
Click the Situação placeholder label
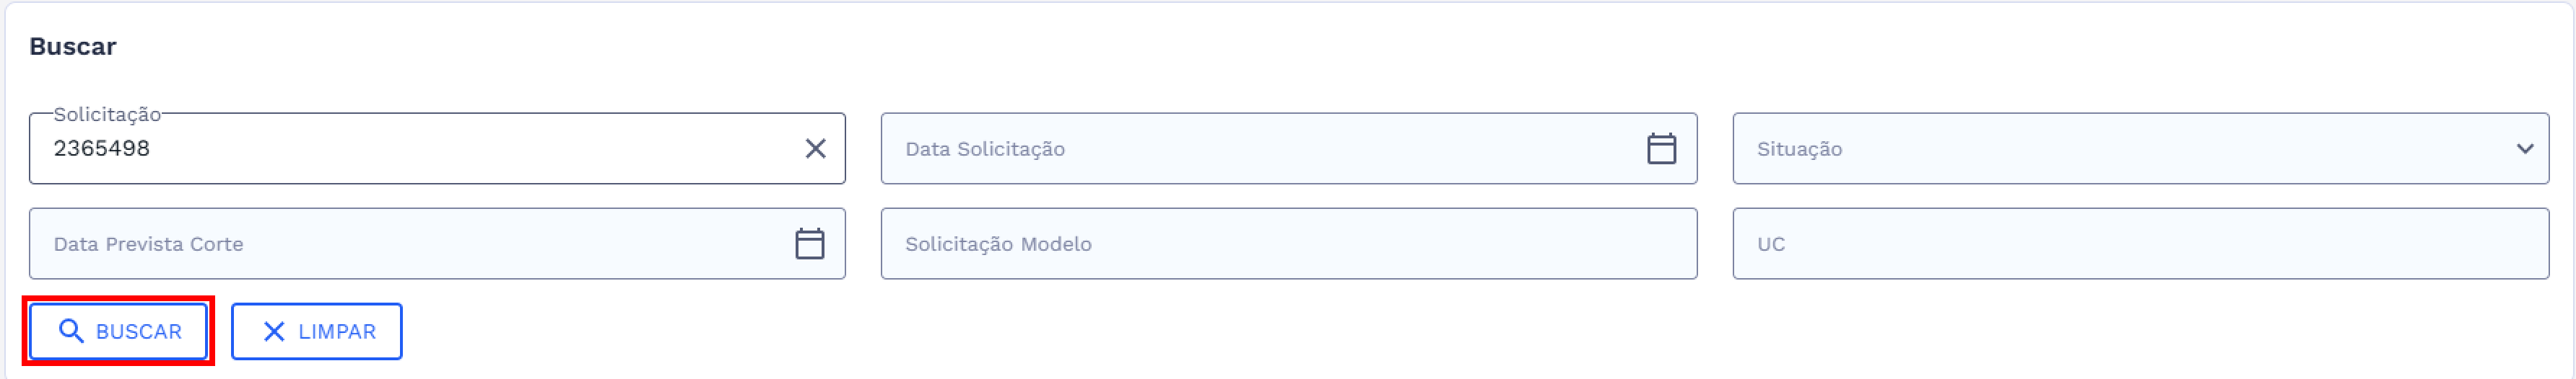pyautogui.click(x=1799, y=148)
